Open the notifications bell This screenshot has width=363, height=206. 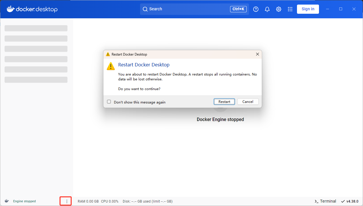[267, 9]
